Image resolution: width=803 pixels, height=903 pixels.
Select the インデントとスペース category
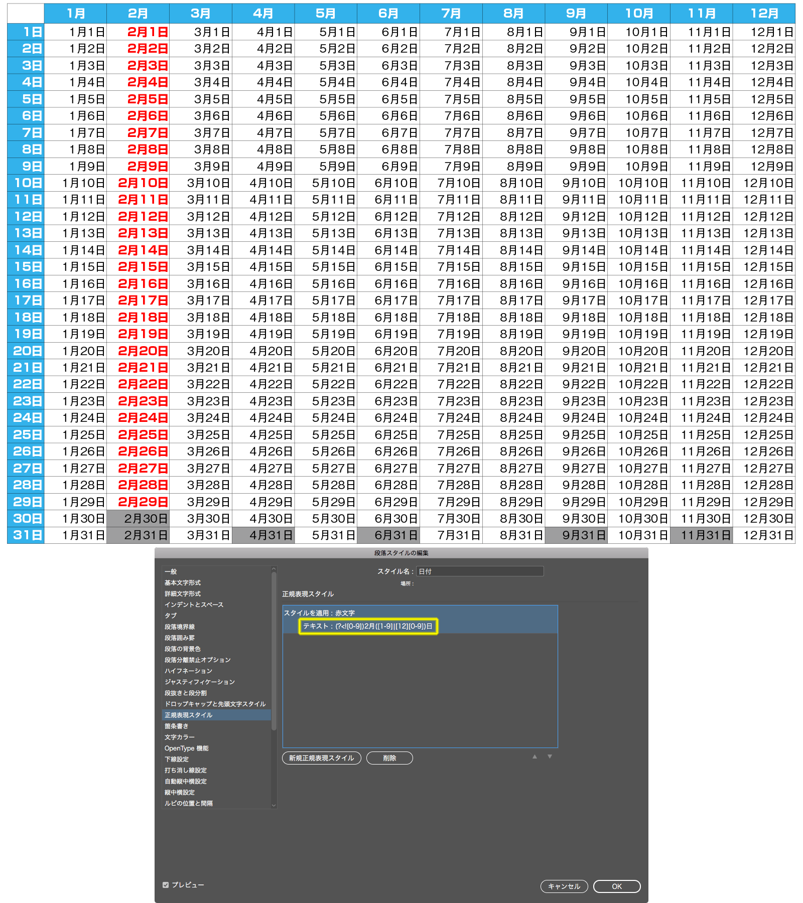(x=194, y=605)
